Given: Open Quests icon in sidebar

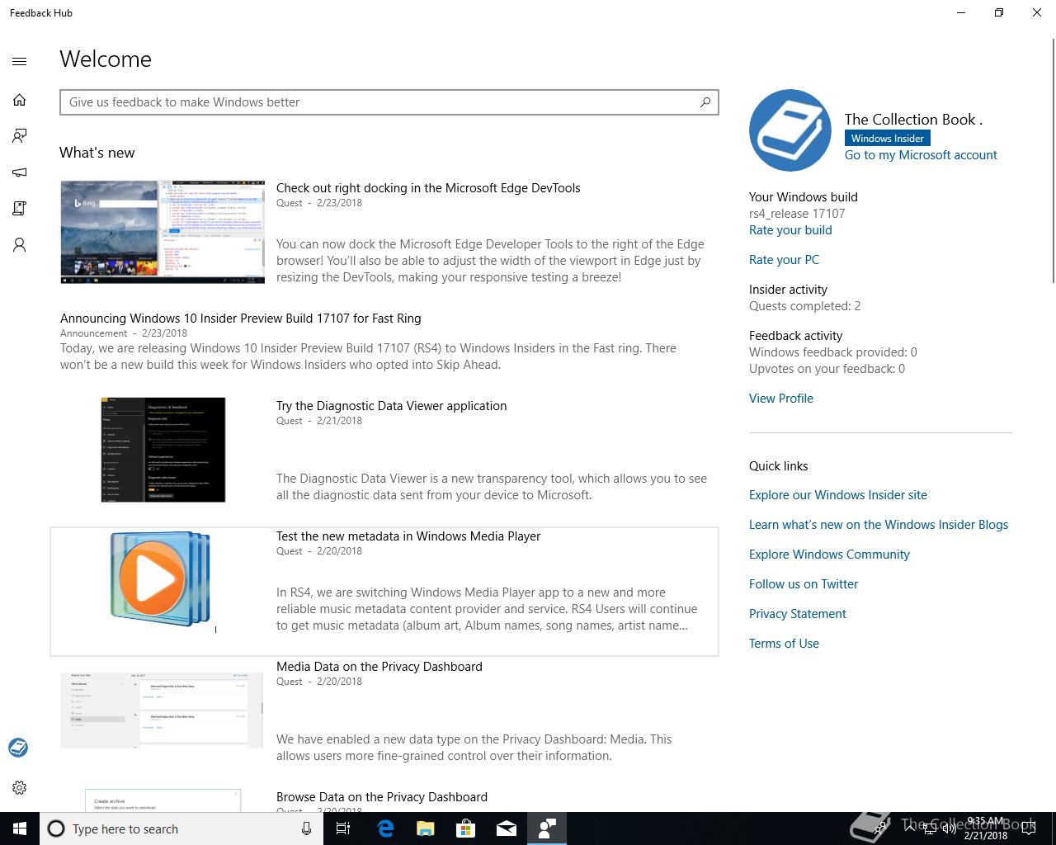Looking at the screenshot, I should coord(20,209).
